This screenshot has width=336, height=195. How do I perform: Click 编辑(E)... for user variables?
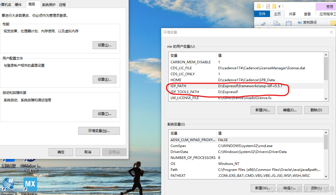pyautogui.click(x=290, y=110)
